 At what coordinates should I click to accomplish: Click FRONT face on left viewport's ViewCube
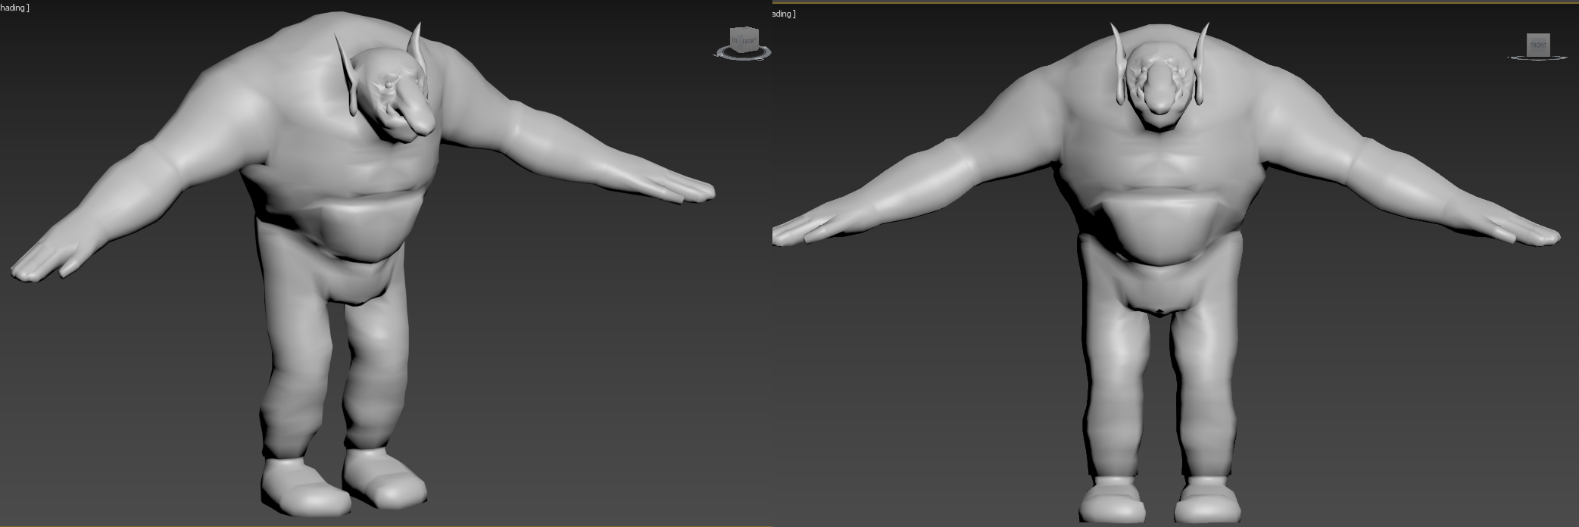[x=748, y=41]
